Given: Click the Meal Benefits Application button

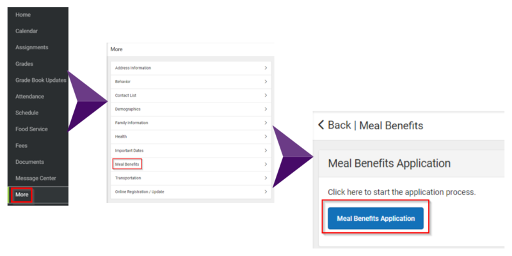Looking at the screenshot, I should tap(376, 219).
